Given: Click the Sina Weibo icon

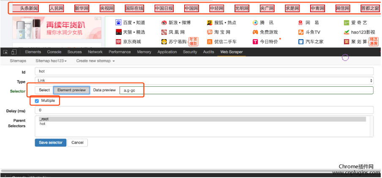Looking at the screenshot, I should [x=164, y=23].
